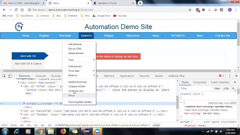Click the address bar URL
The height and width of the screenshot is (135, 240).
tap(71, 10)
